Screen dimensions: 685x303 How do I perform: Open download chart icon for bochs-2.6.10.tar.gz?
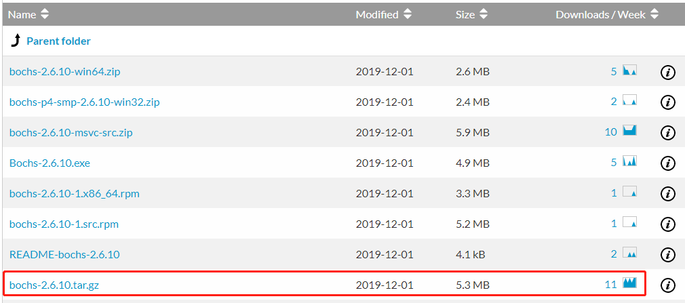[x=630, y=284]
